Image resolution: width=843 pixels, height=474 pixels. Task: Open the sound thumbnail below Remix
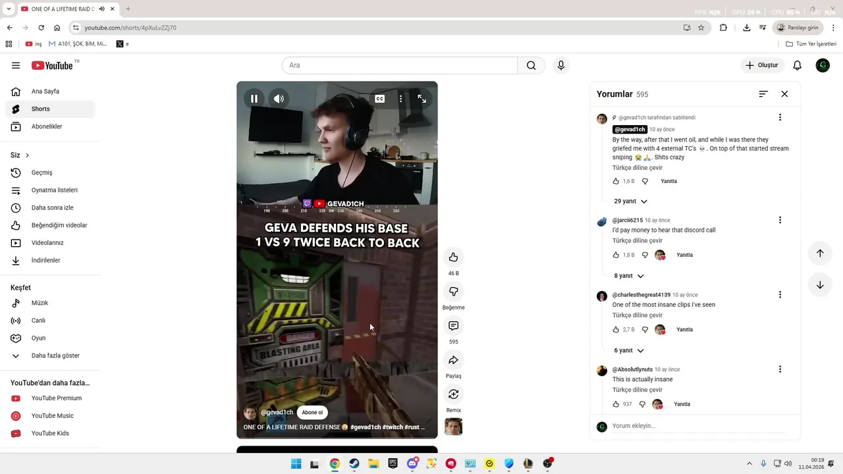[453, 427]
